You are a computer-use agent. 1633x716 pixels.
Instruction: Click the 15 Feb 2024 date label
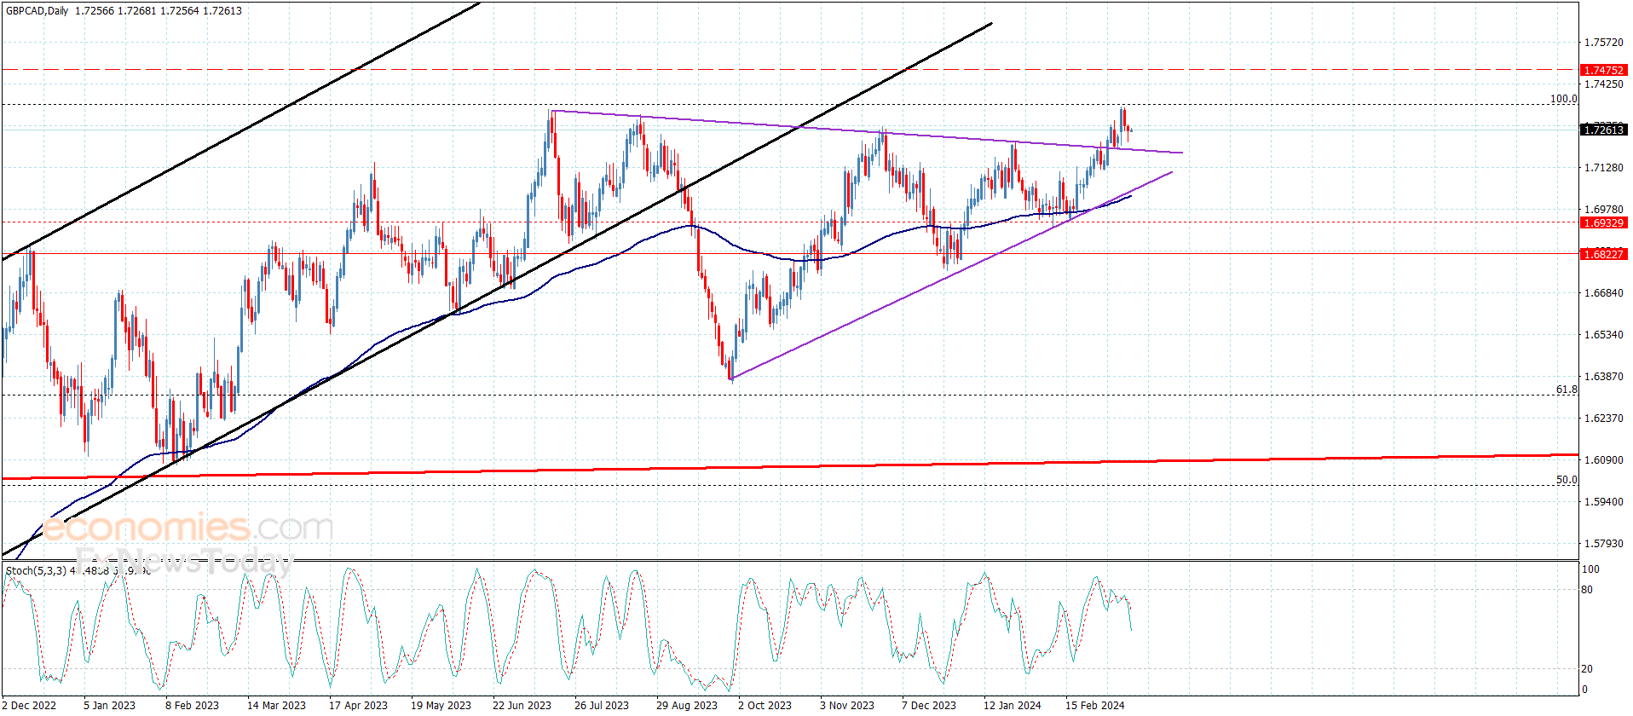click(x=1094, y=705)
